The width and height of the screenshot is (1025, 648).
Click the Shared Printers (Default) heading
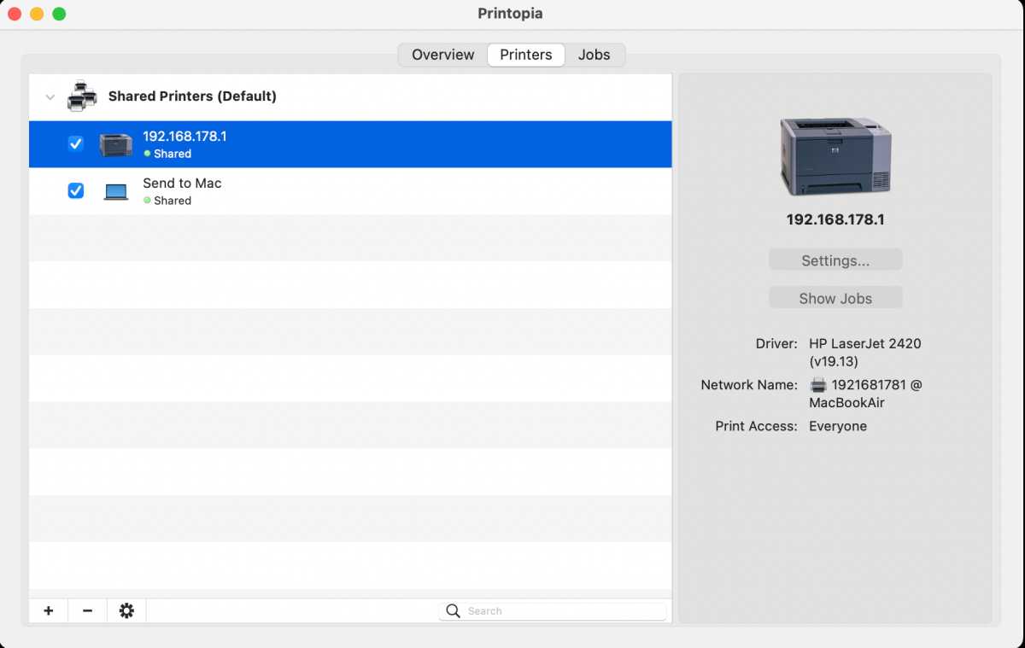[x=192, y=96]
